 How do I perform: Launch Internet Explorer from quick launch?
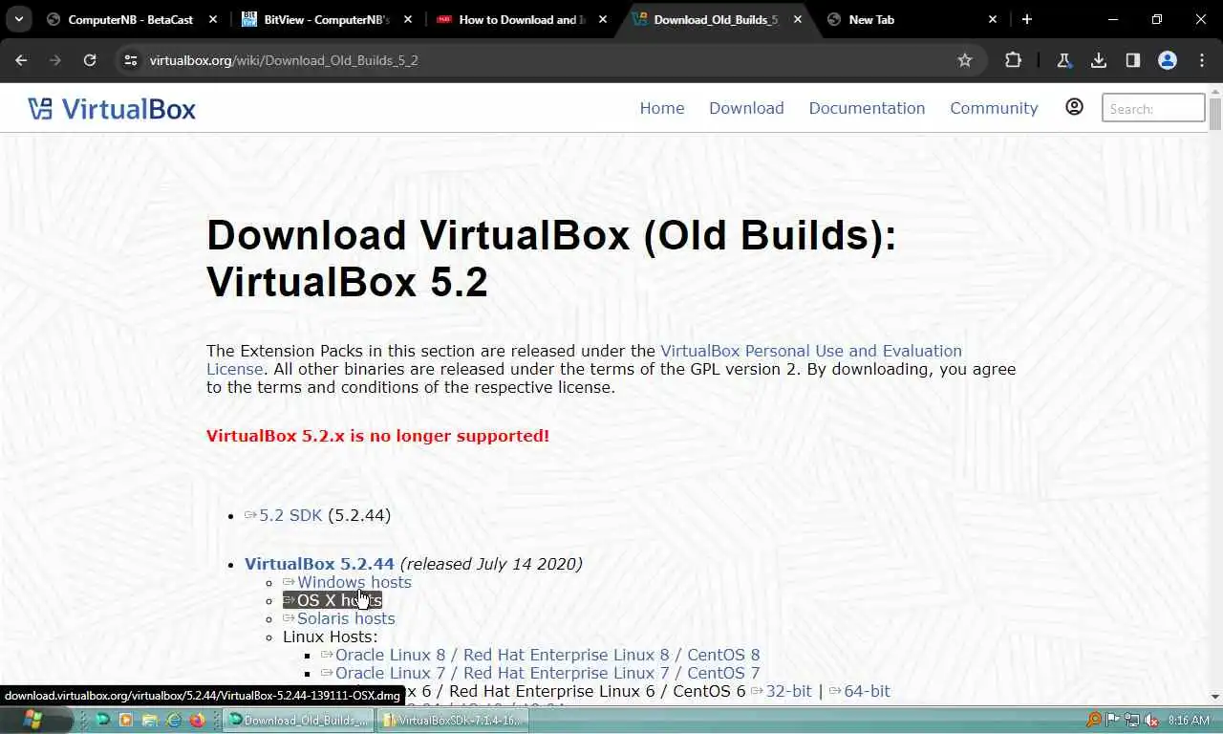pyautogui.click(x=174, y=720)
